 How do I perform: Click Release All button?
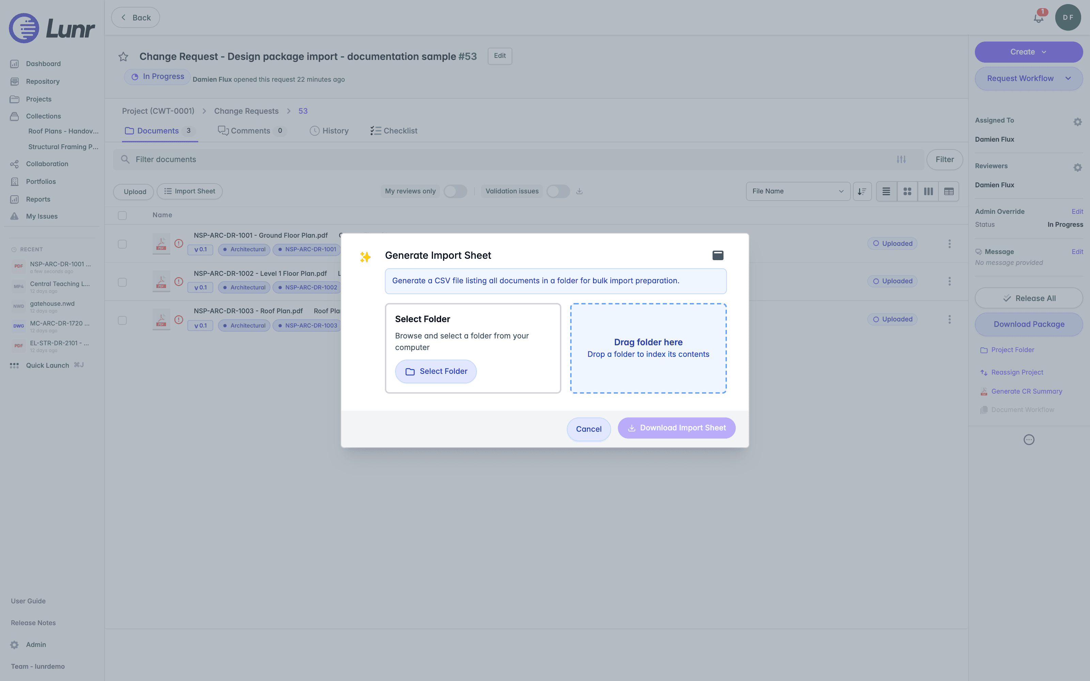click(x=1029, y=298)
